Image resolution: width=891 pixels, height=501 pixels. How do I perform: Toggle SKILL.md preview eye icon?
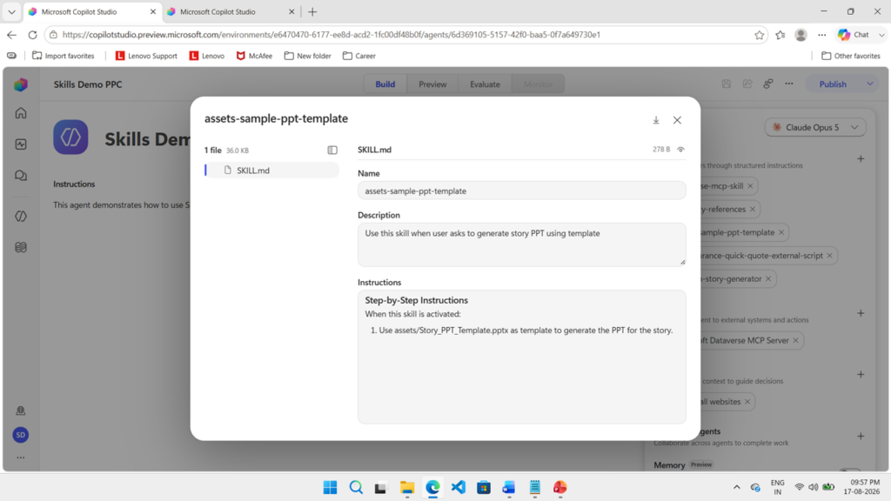680,150
